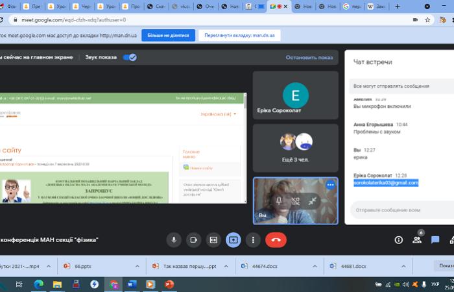Viewport: 454px width, 292px height.
Task: Click the 'Більше не ділитися' button
Action: 168,35
